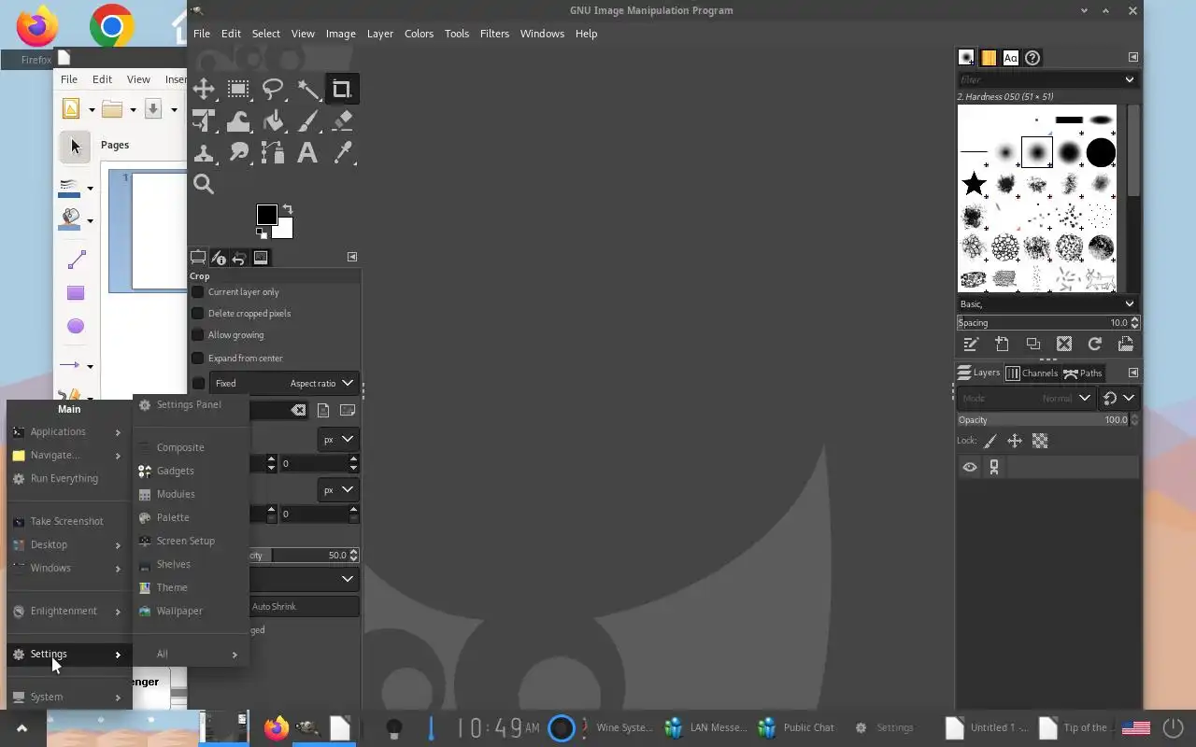
Task: Enable Delete cropped pixels checkbox
Action: pyautogui.click(x=198, y=314)
